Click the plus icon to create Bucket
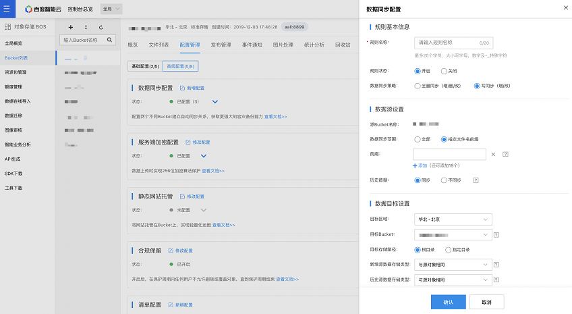The width and height of the screenshot is (572, 314). point(71,27)
